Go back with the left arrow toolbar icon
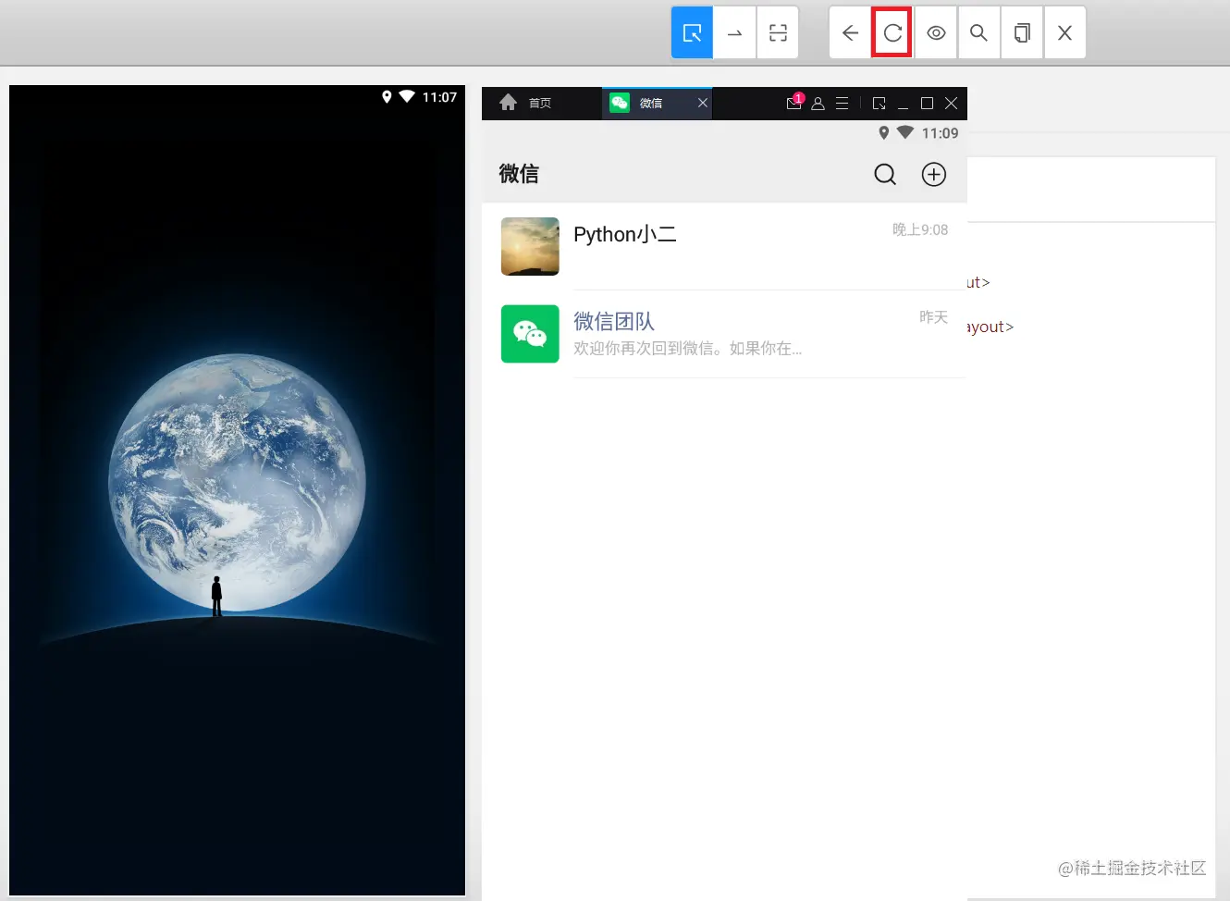Screen dimensions: 1230x901 pos(850,32)
